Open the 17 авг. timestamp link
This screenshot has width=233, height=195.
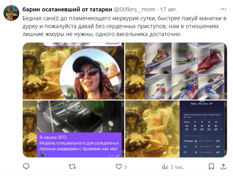(x=169, y=9)
